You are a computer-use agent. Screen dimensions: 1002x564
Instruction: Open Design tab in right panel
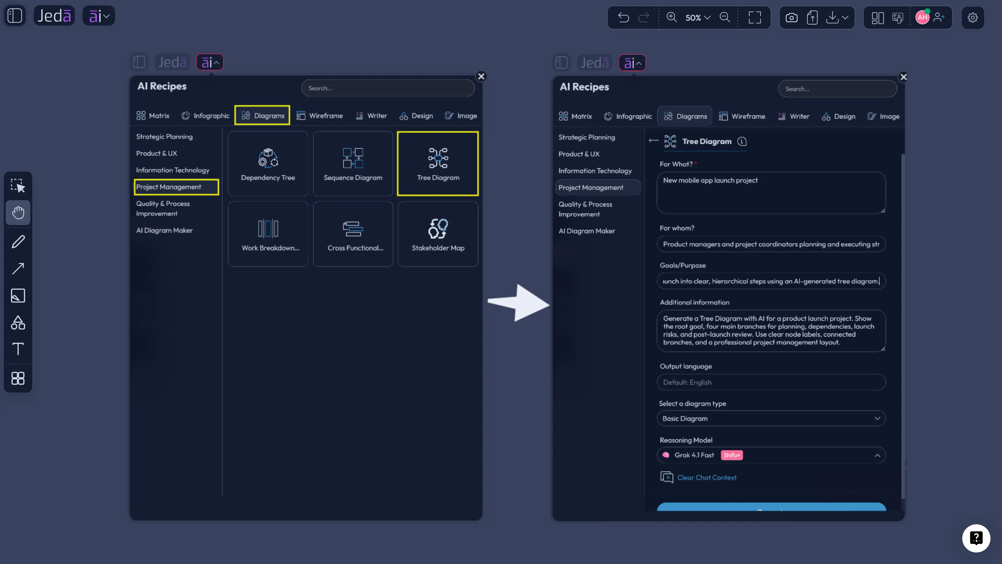[839, 116]
